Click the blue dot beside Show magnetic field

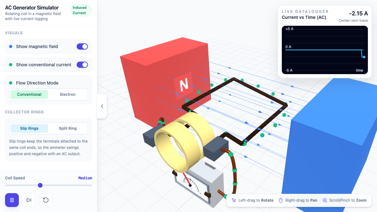[10, 46]
